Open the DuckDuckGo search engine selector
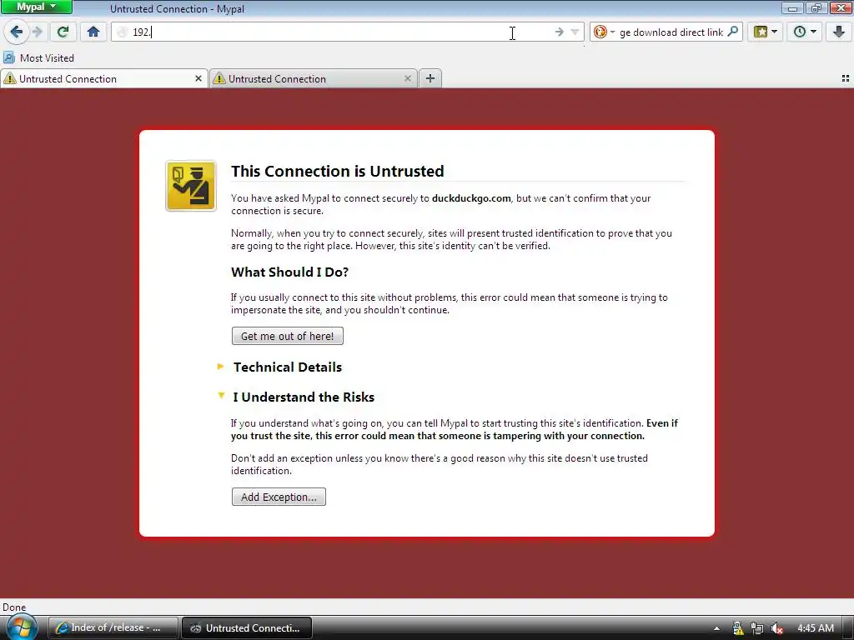Screen dimensions: 854x640 604,32
